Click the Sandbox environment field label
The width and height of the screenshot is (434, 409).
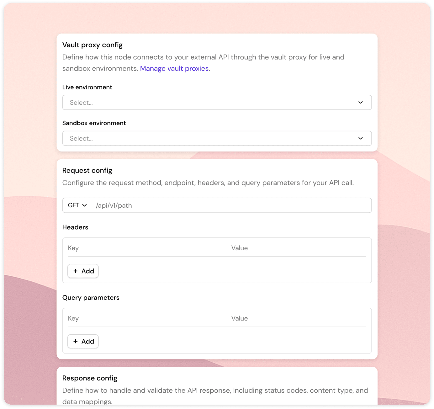pos(94,123)
